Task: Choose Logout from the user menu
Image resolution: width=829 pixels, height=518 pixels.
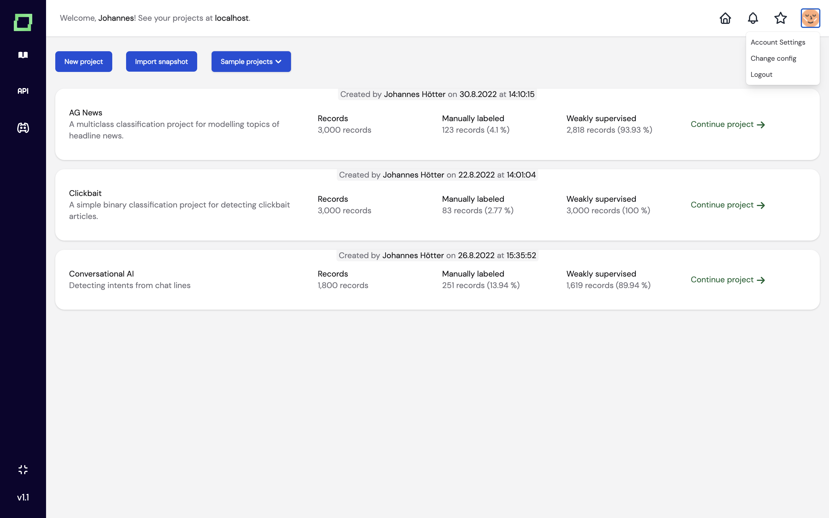Action: (x=761, y=74)
